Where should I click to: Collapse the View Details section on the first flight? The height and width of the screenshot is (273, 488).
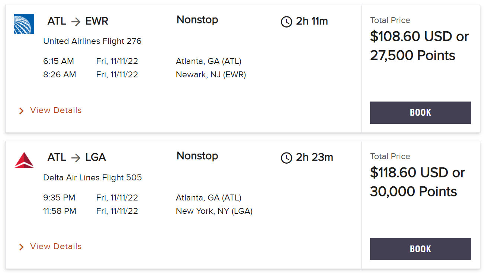click(55, 110)
